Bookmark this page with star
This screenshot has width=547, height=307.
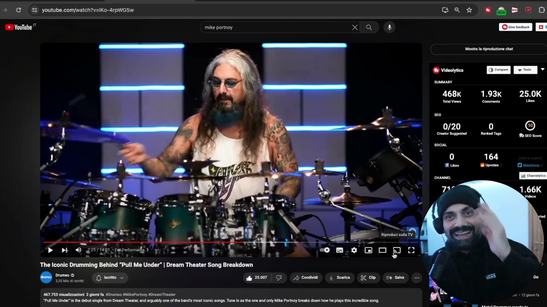(x=469, y=10)
